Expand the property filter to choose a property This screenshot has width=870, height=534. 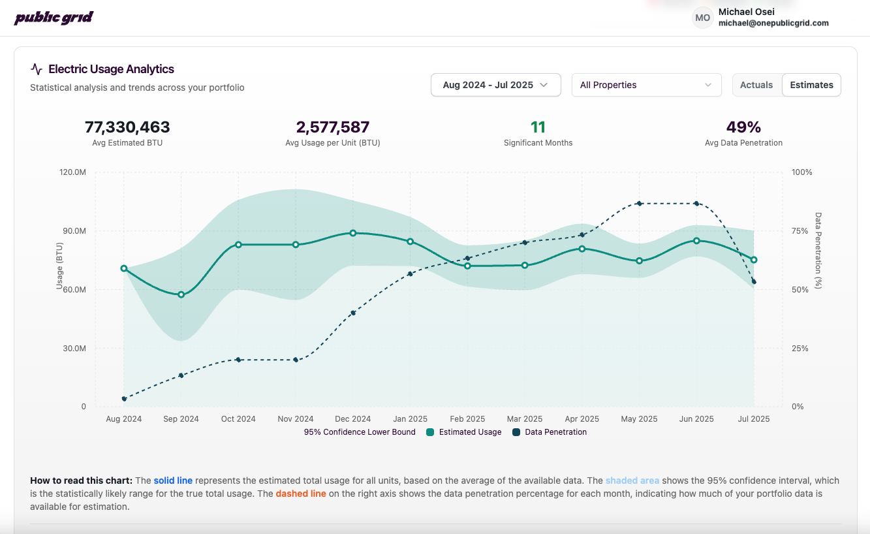(x=646, y=85)
